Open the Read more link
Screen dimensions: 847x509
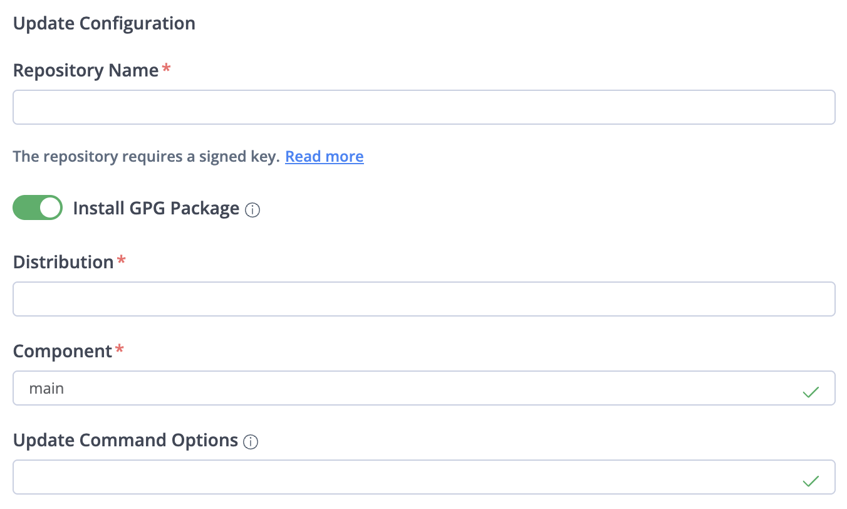(324, 156)
